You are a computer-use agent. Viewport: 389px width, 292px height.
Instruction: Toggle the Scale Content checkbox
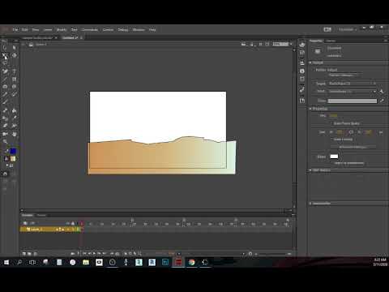[331, 140]
